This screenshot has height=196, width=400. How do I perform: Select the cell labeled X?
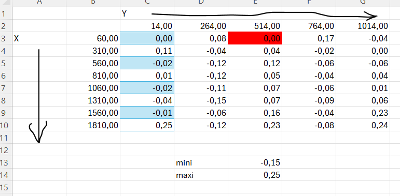(39, 38)
